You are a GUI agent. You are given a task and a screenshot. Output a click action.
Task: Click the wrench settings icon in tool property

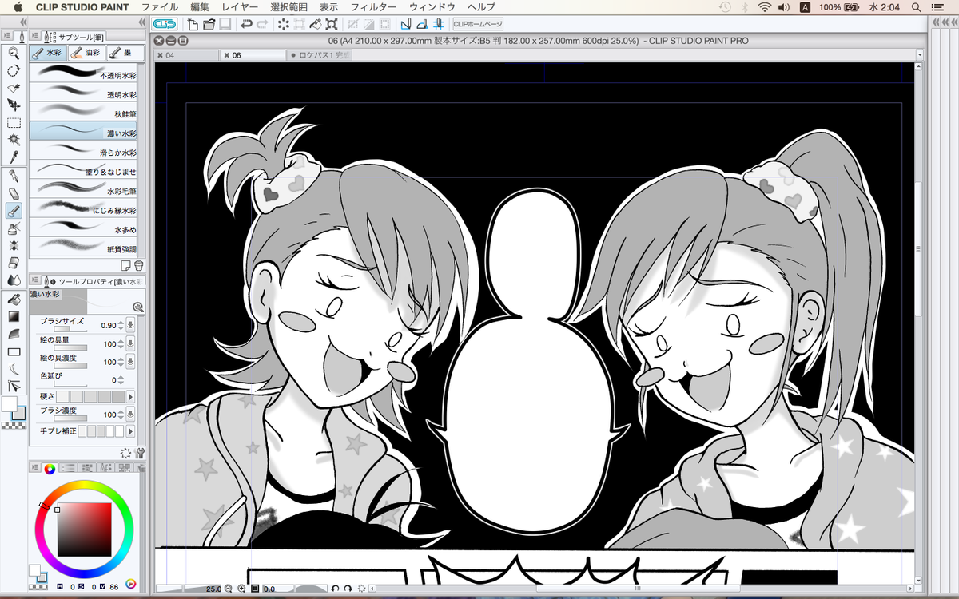[140, 453]
